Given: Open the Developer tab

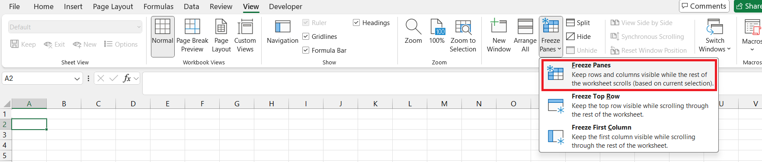Looking at the screenshot, I should (285, 6).
